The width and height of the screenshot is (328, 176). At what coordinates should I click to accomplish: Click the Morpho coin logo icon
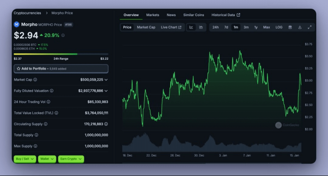[x=16, y=25]
